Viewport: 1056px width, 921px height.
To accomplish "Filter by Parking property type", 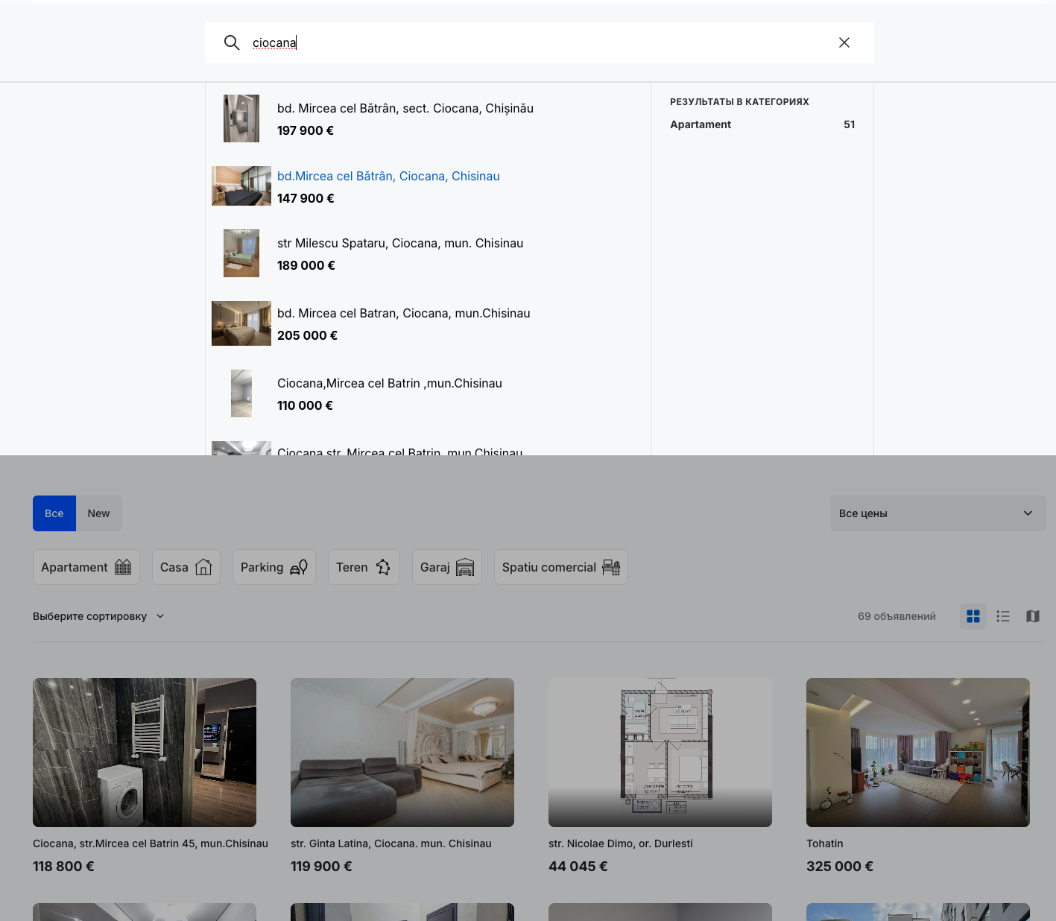I will pos(274,567).
